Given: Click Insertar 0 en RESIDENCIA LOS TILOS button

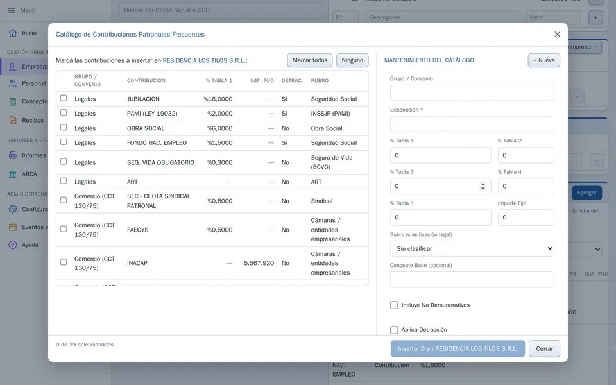Looking at the screenshot, I should (458, 349).
